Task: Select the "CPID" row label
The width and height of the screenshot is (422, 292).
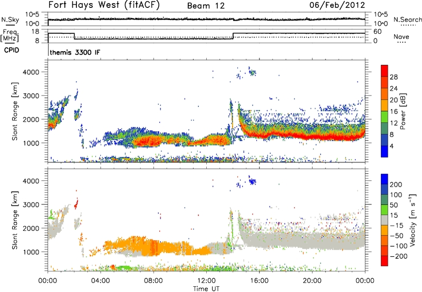Action: click(12, 50)
